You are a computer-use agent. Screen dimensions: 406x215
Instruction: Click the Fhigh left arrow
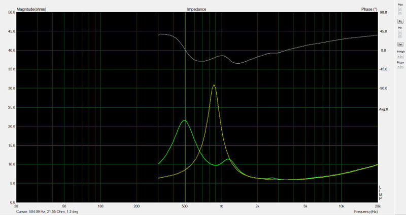tap(398, 56)
